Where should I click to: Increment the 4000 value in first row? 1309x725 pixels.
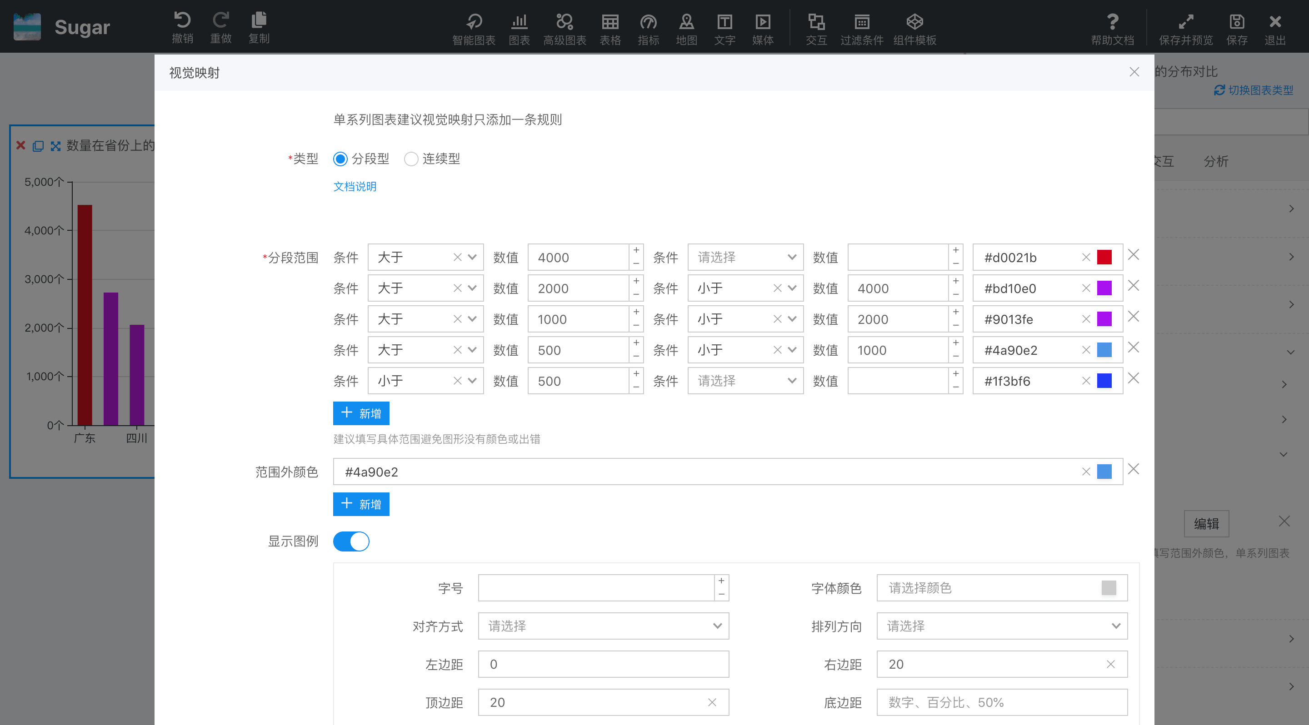coord(636,250)
